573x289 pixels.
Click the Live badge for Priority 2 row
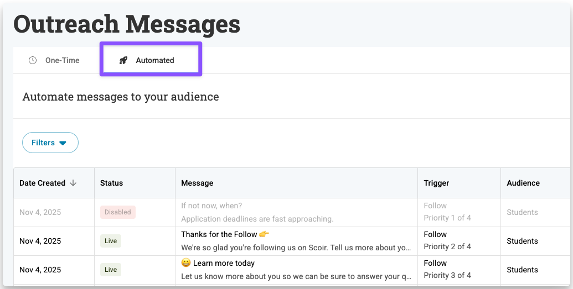click(111, 241)
